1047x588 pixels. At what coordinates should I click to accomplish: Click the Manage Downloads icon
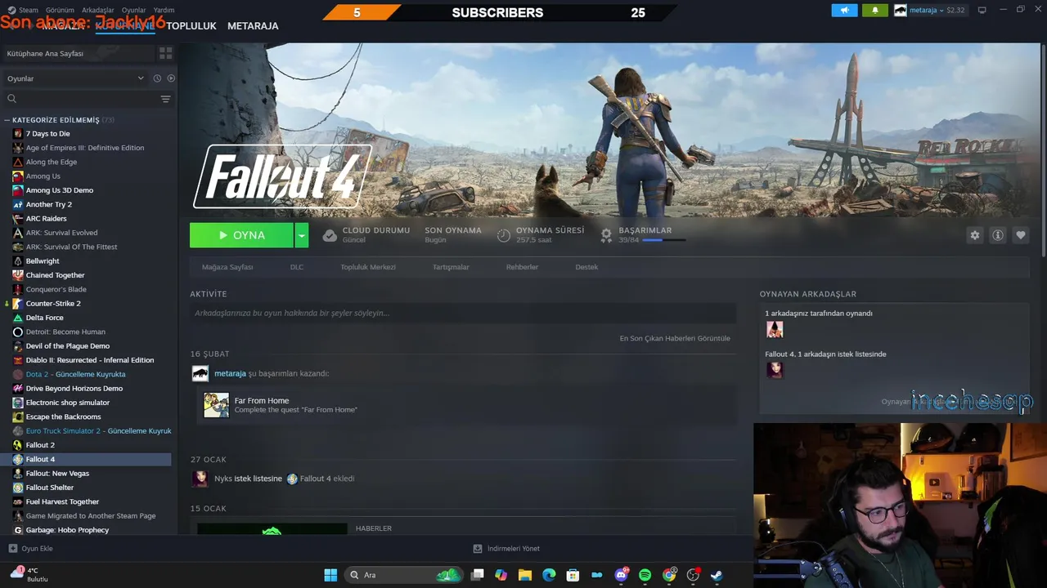(x=478, y=549)
